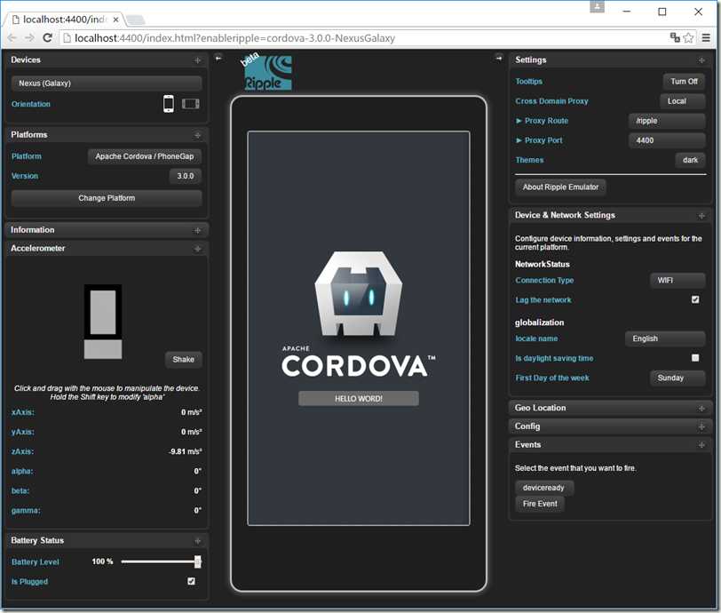Viewport: 721px width, 613px height.
Task: Expand the Information panel
Action: pos(198,230)
